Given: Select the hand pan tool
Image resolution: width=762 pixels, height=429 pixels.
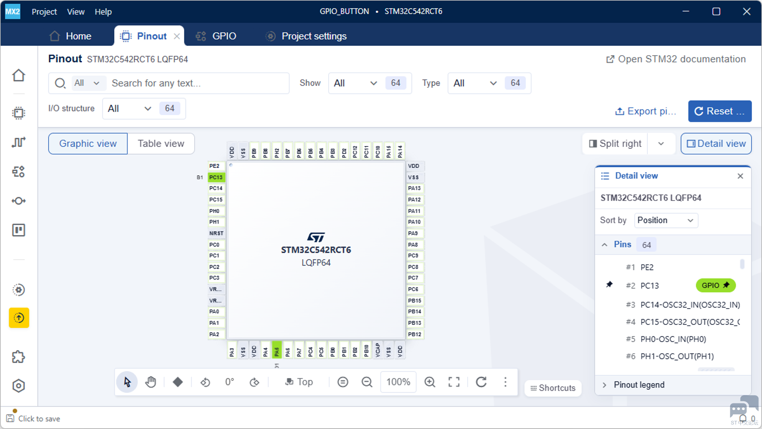Looking at the screenshot, I should coord(151,382).
